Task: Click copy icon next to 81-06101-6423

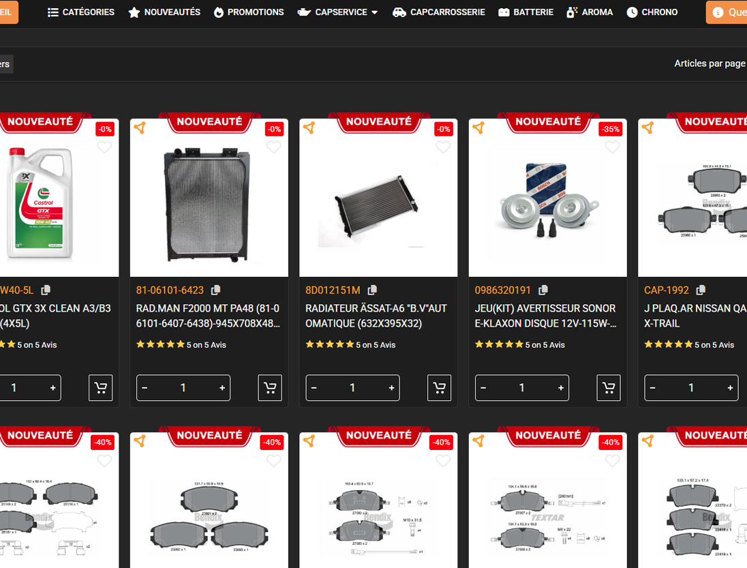Action: pos(215,290)
